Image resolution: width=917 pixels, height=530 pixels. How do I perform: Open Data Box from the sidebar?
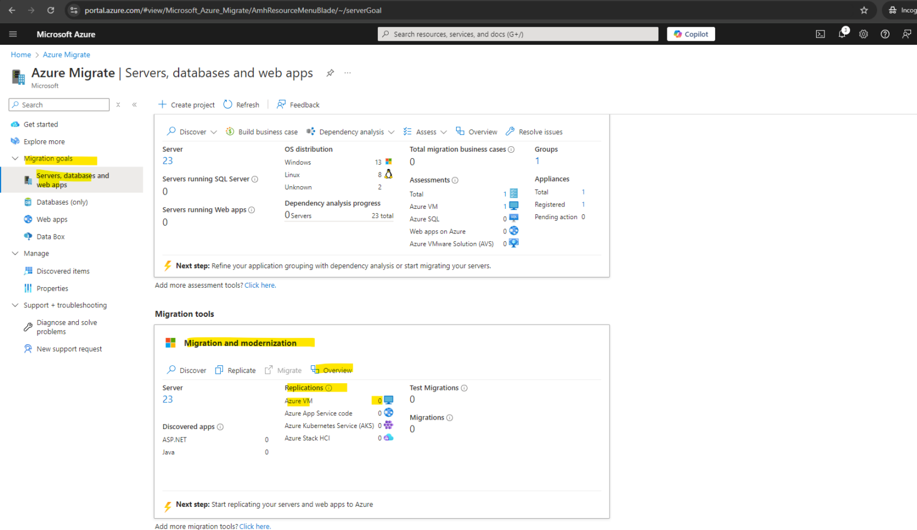click(50, 236)
